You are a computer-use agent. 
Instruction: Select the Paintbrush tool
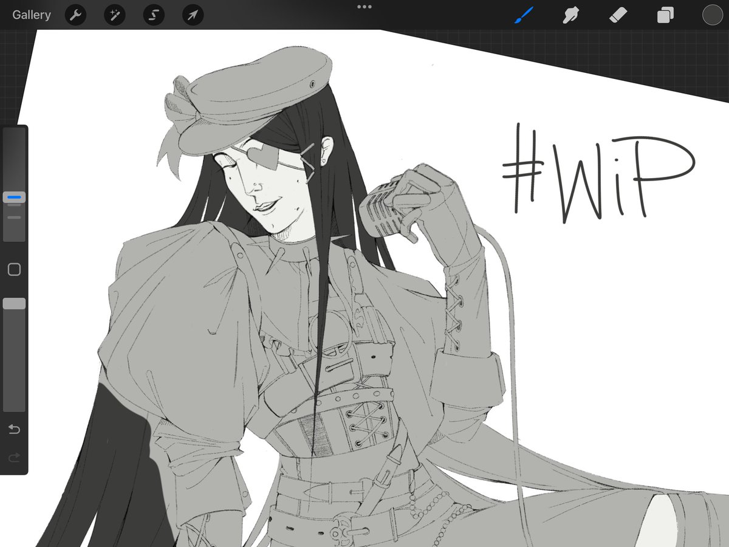point(523,15)
